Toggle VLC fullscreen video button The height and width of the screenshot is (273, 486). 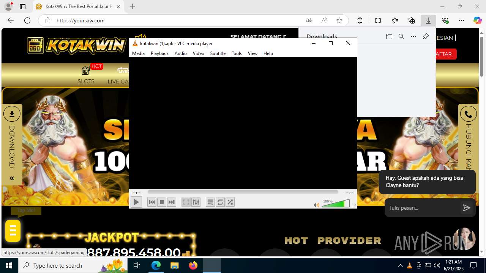(186, 202)
